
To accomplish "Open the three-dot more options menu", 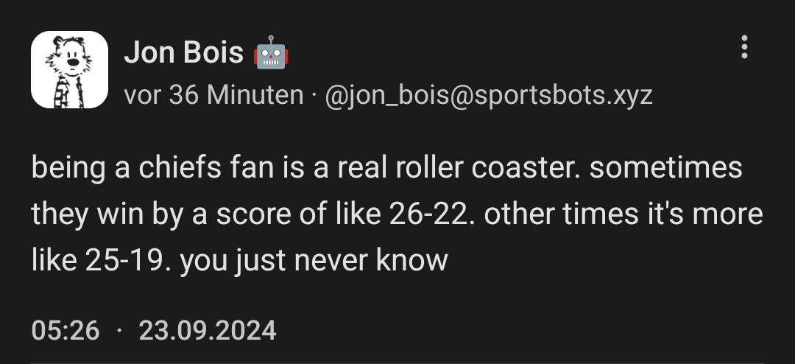I will point(744,47).
